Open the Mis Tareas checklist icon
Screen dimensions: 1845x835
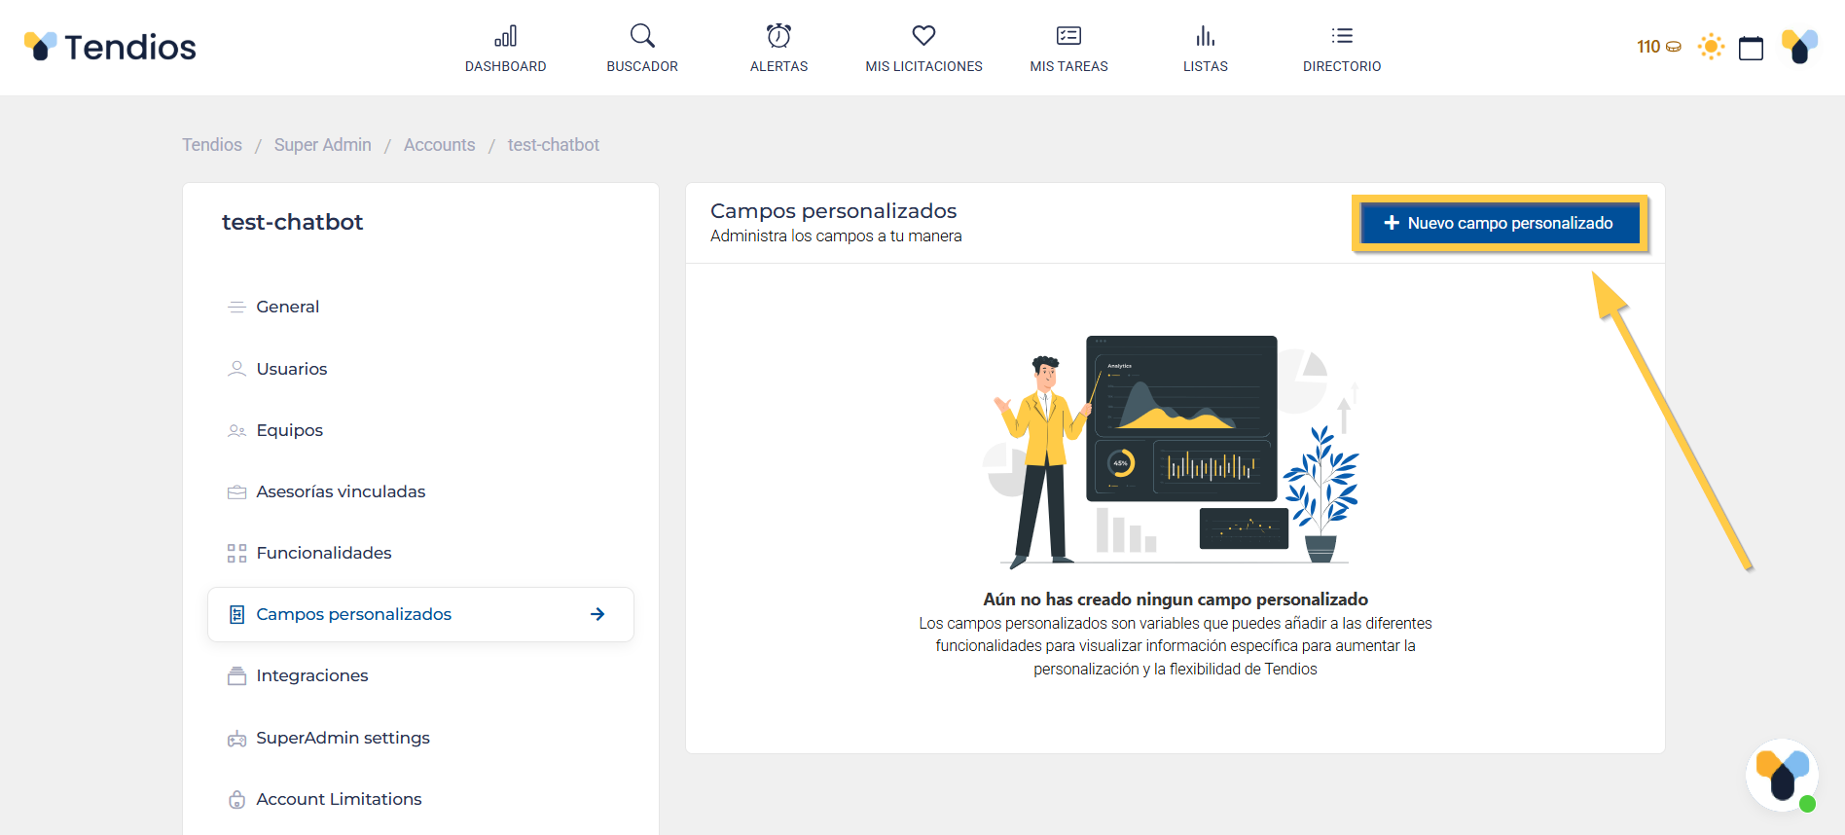click(x=1068, y=37)
